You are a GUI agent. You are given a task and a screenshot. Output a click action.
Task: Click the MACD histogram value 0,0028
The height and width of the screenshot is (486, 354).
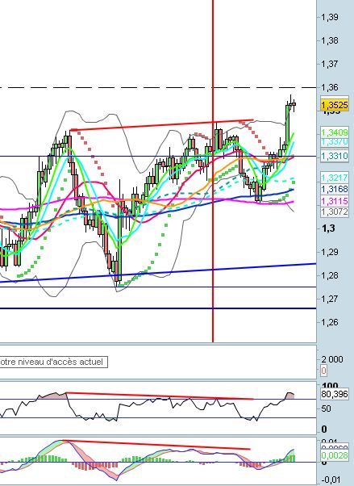335,455
